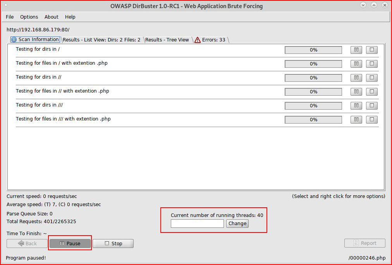Close the DirBuster window
Image resolution: width=392 pixels, height=265 pixels.
pos(385,5)
